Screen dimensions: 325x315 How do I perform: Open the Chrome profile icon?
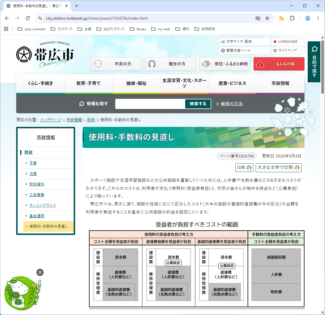click(308, 18)
